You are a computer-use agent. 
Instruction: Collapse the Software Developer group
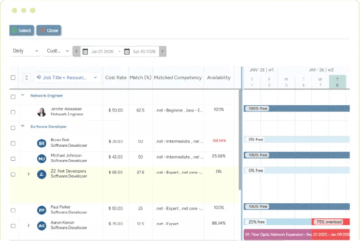tap(23, 126)
